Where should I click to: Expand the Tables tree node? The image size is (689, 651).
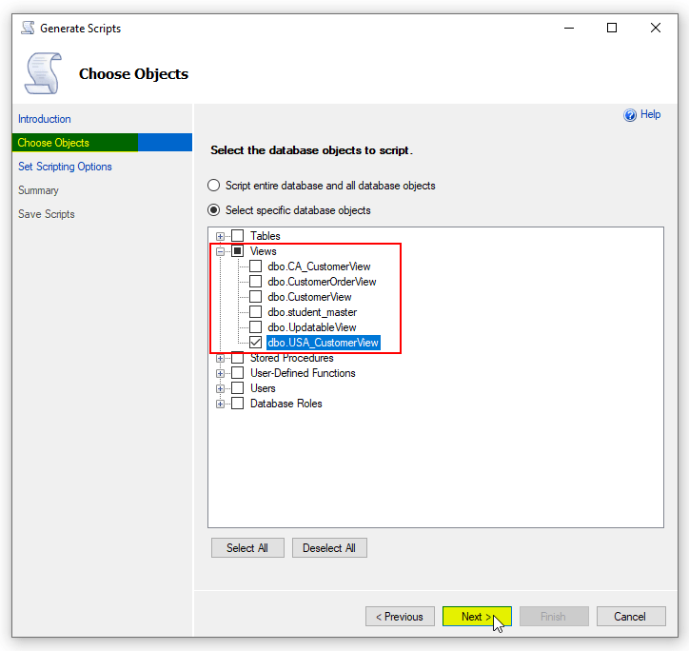tap(220, 236)
